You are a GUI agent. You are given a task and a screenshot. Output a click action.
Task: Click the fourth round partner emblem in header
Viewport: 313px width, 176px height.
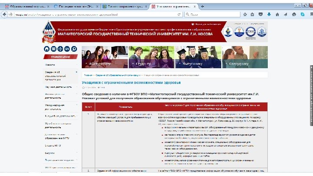tap(262, 32)
